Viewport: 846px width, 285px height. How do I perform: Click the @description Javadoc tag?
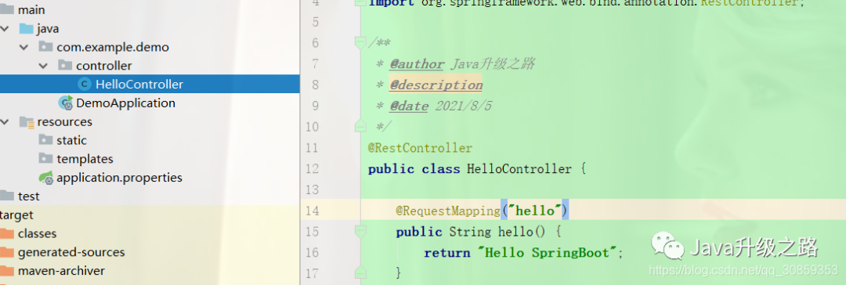click(436, 85)
